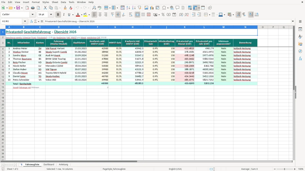Click the Split Window icon
Viewport: 305px width, 171px height.
click(x=203, y=8)
